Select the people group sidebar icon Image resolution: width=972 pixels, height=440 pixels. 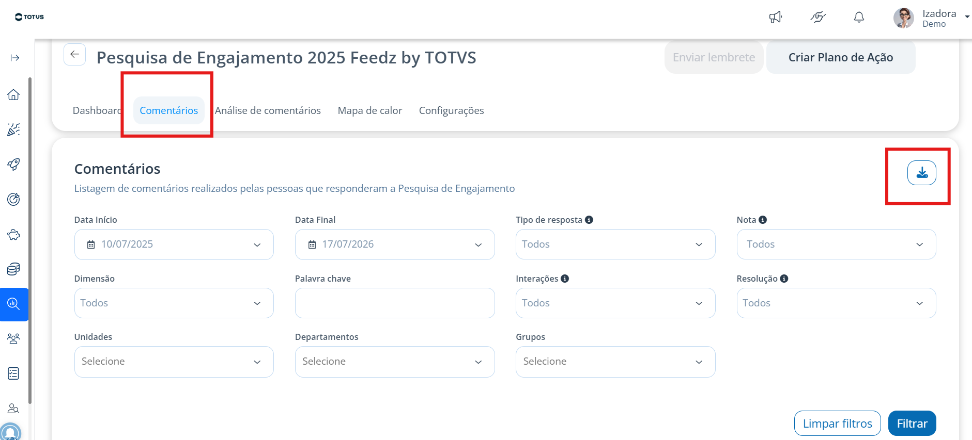(13, 338)
